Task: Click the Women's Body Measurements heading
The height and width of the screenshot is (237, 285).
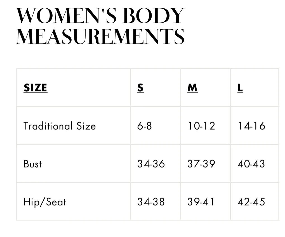Action: 100,26
